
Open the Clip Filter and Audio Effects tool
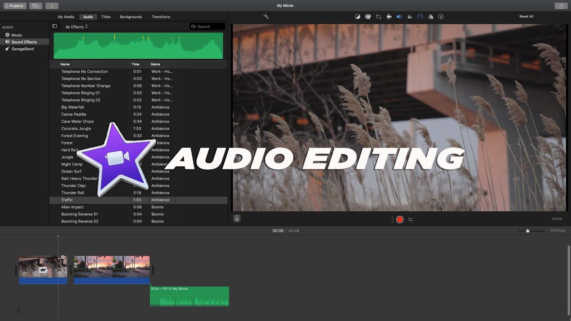pyautogui.click(x=430, y=16)
